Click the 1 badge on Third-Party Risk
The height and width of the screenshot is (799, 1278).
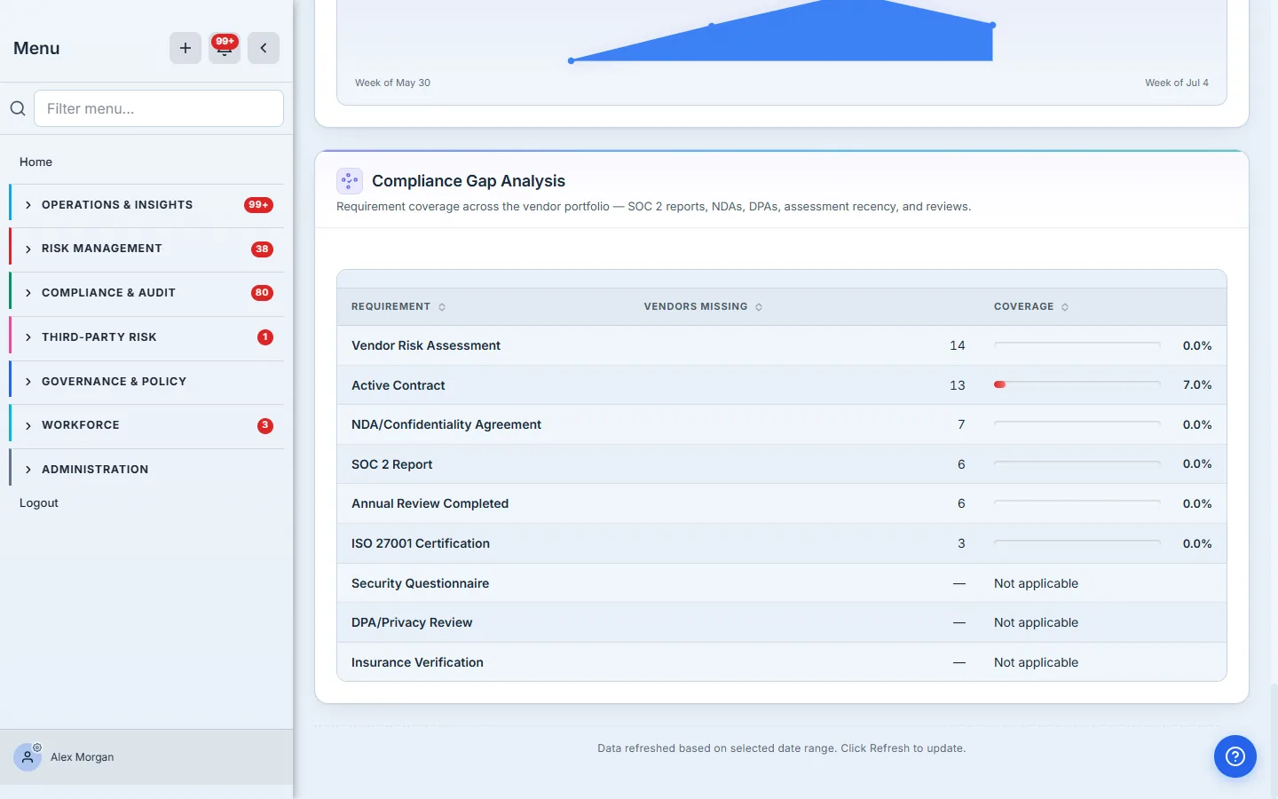[x=265, y=337]
